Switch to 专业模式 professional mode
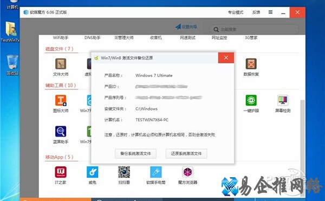325x201 pixels. (236, 12)
